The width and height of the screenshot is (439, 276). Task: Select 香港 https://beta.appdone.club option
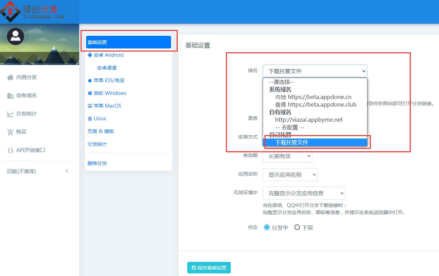315,104
